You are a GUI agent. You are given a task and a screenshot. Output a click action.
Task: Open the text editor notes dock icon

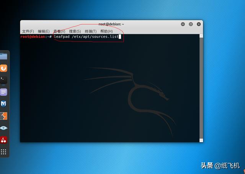tap(3, 92)
